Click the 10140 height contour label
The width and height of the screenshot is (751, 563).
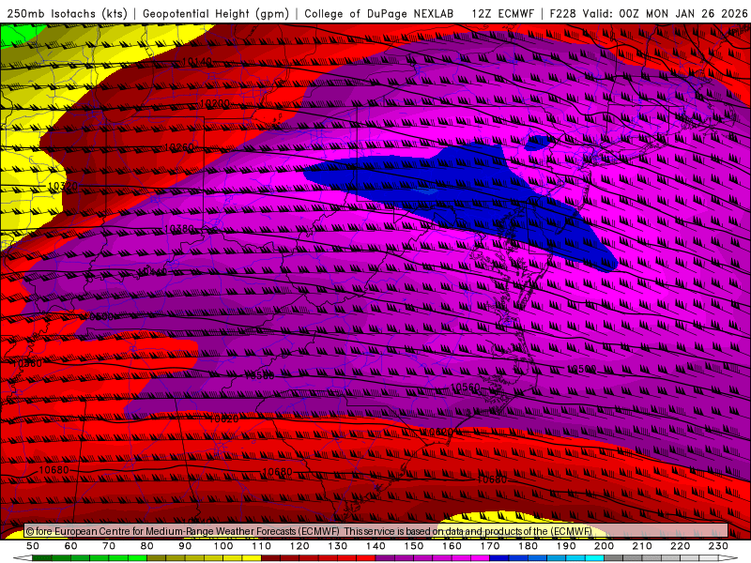[x=197, y=61]
